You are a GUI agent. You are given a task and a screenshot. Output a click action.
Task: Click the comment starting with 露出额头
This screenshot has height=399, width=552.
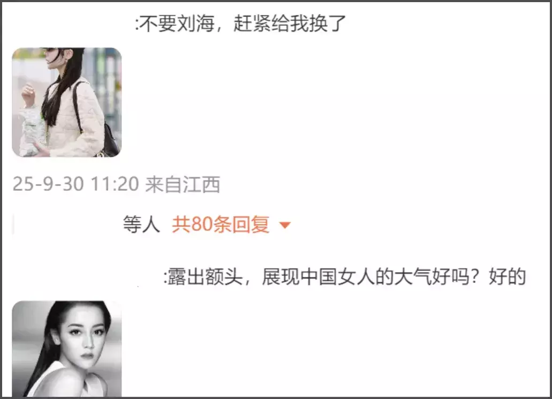point(345,276)
